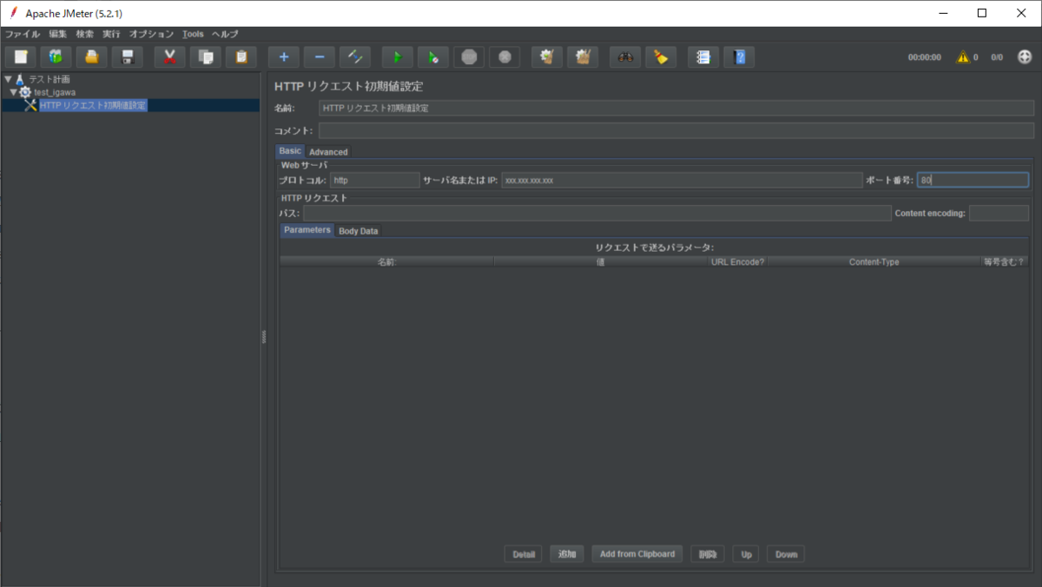Viewport: 1042px width, 587px height.
Task: Click the yellow warning log indicator
Action: (963, 57)
